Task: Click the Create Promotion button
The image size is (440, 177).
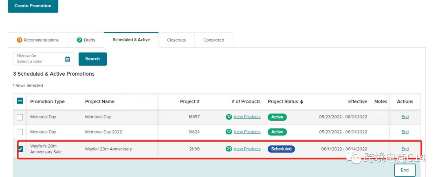Action: click(33, 6)
